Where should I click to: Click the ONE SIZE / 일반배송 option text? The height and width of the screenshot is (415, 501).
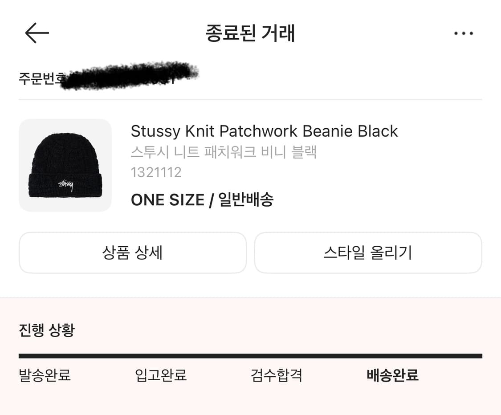click(x=203, y=200)
